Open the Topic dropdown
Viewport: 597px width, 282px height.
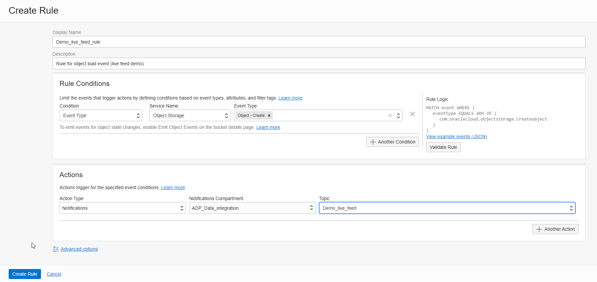point(447,208)
